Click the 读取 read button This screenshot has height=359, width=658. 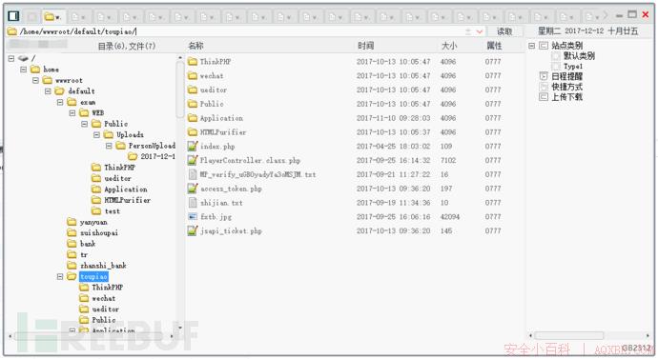(504, 31)
